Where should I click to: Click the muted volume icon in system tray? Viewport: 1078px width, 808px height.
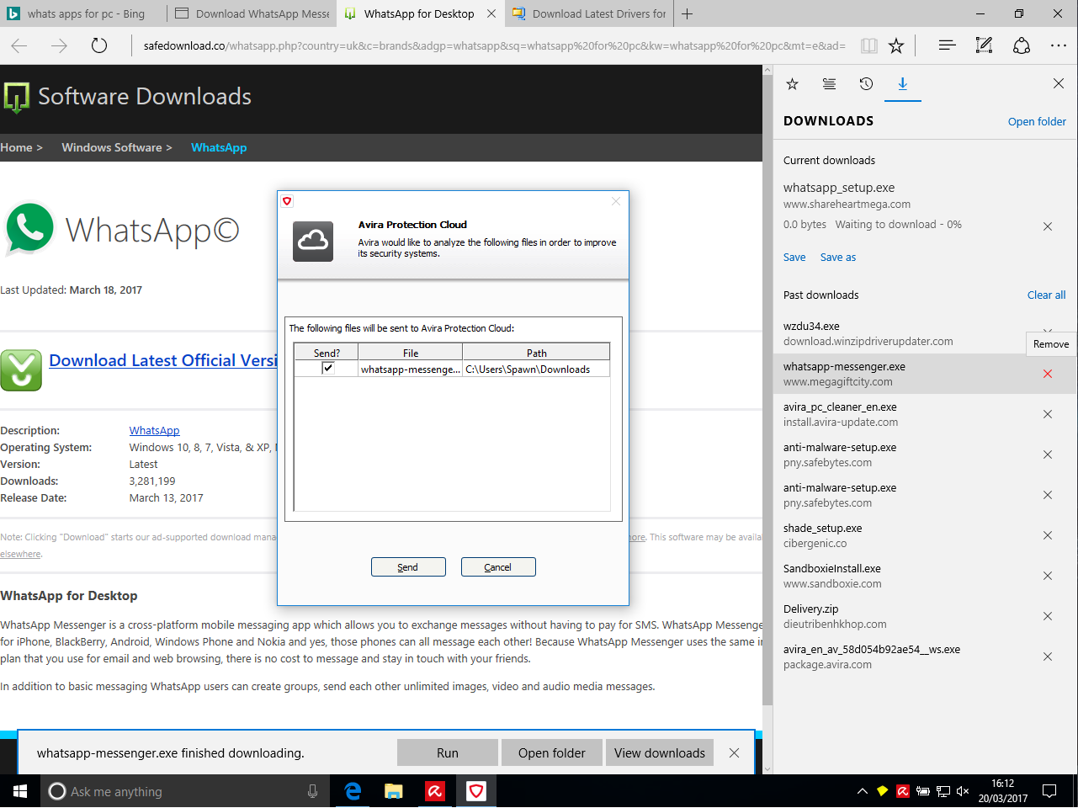(963, 791)
